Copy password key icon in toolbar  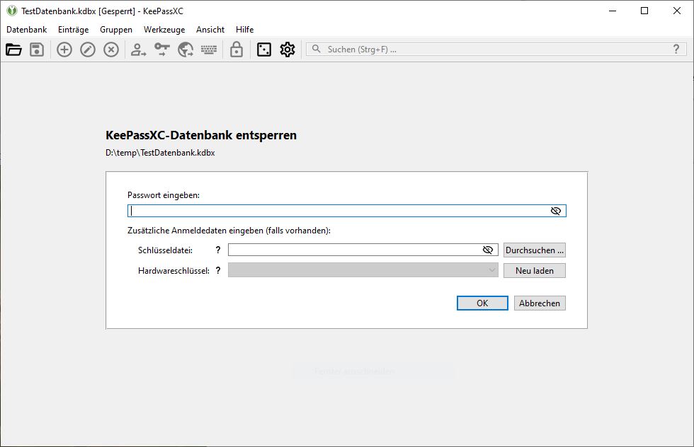(162, 50)
